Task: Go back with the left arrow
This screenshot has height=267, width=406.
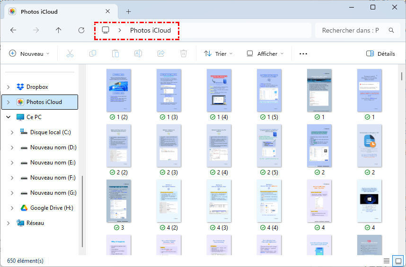Action: pyautogui.click(x=13, y=30)
